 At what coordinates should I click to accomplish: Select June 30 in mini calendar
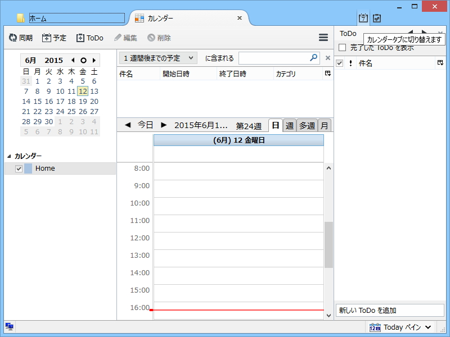click(49, 121)
